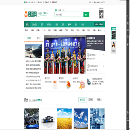Select the highlighted home tab in green navigation bar
130x130 pixels.
click(x=27, y=25)
